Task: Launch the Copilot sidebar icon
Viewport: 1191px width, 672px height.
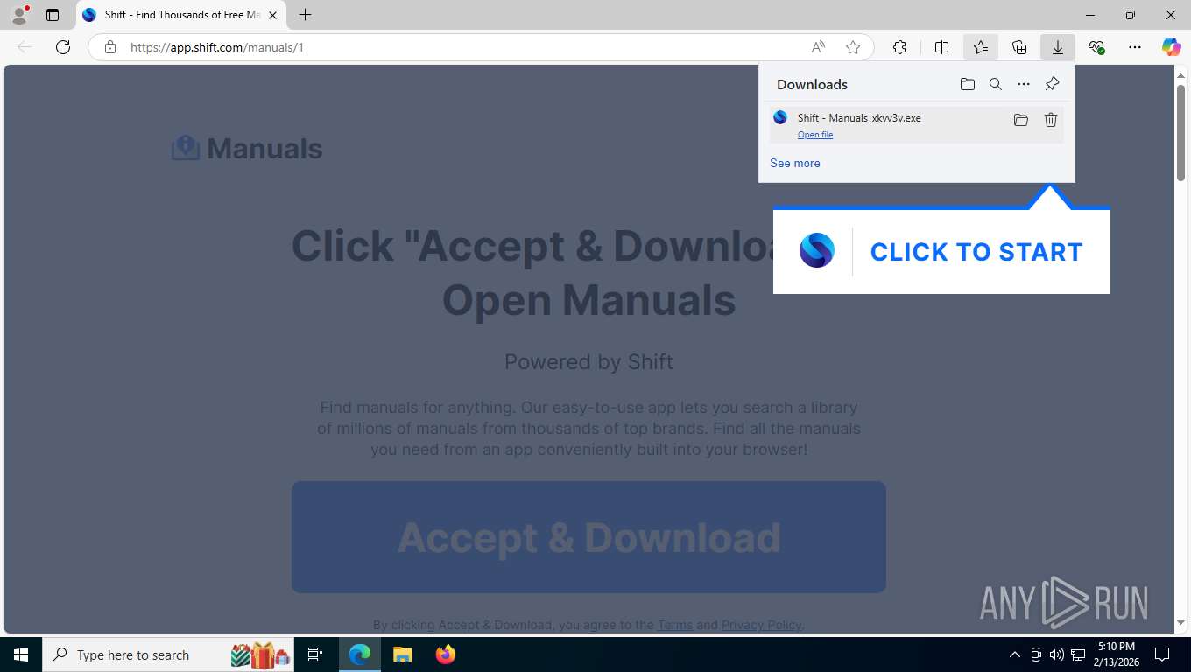Action: (1171, 47)
